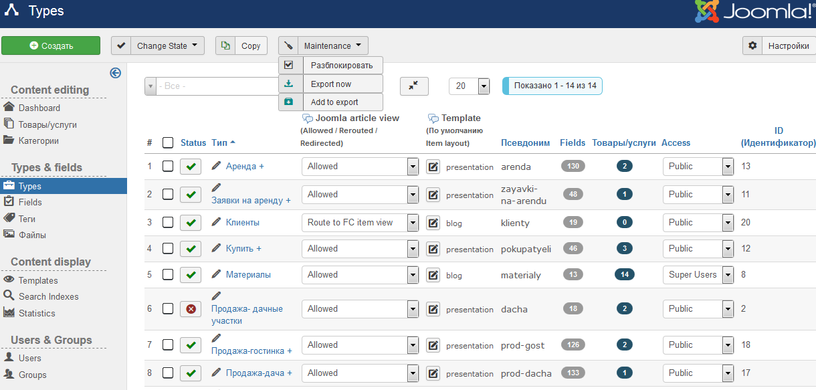Click the pencil edit icon beside Аренда

(x=216, y=165)
